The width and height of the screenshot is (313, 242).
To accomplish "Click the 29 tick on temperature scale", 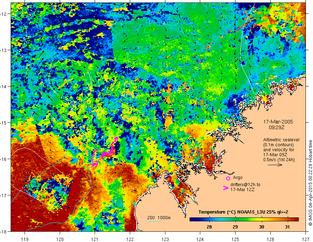I will pos(235,227).
